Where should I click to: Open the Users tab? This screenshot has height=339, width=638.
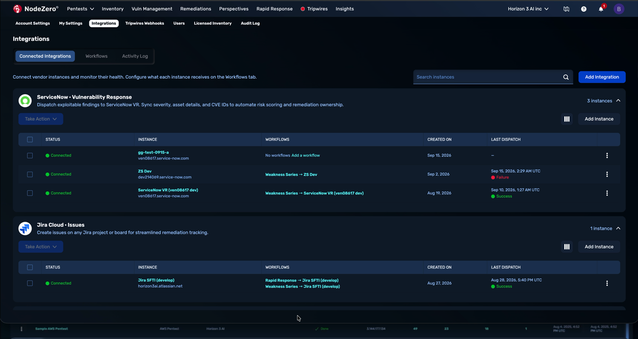pyautogui.click(x=179, y=23)
